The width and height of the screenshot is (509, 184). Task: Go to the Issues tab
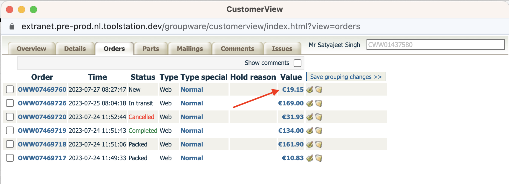[x=282, y=49]
